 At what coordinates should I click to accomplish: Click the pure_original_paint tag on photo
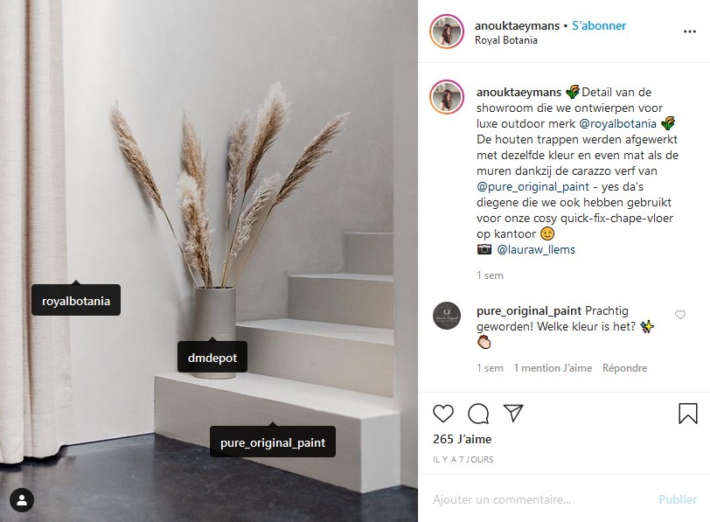tap(273, 442)
